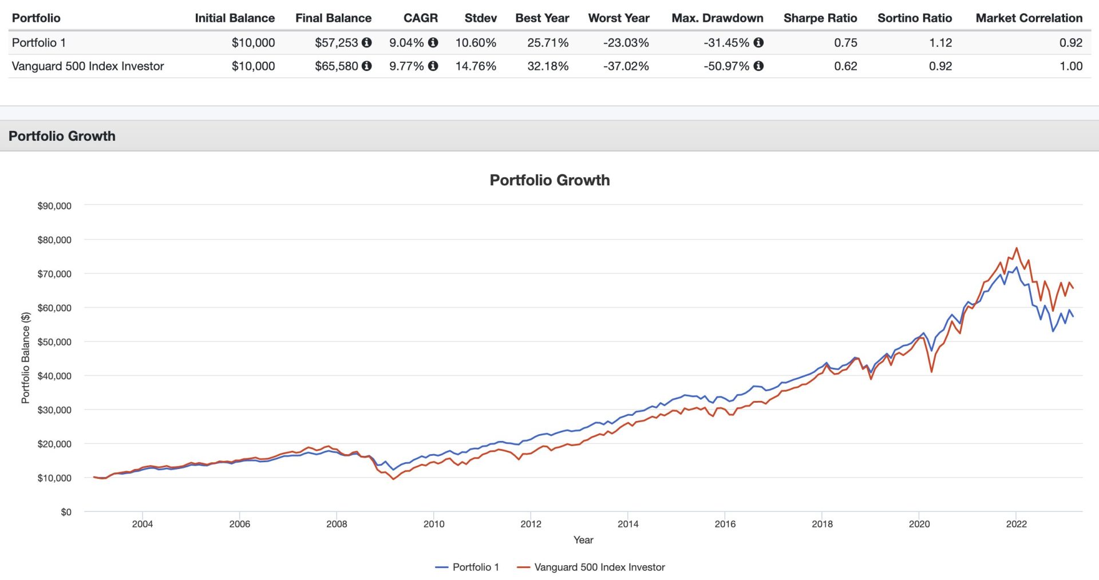Open info icon beside Portfolio 1 CAGR 9.04%

click(433, 42)
